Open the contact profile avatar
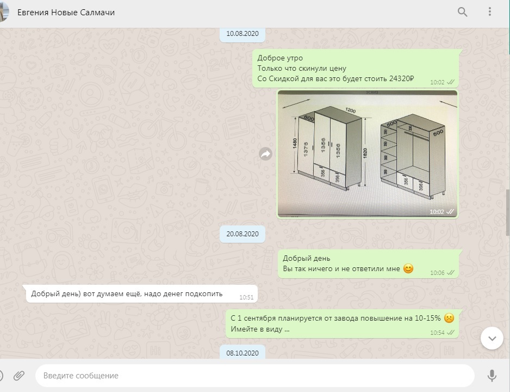Viewport: 510px width, 392px height. (x=4, y=12)
